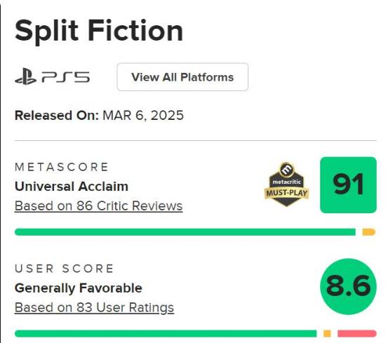The height and width of the screenshot is (343, 386).
Task: Click green positive segment of user bar
Action: 166,334
